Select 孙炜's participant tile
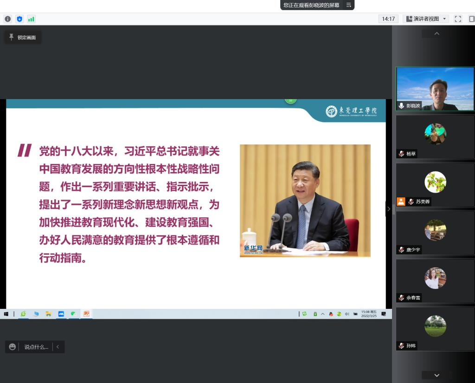 [435, 328]
